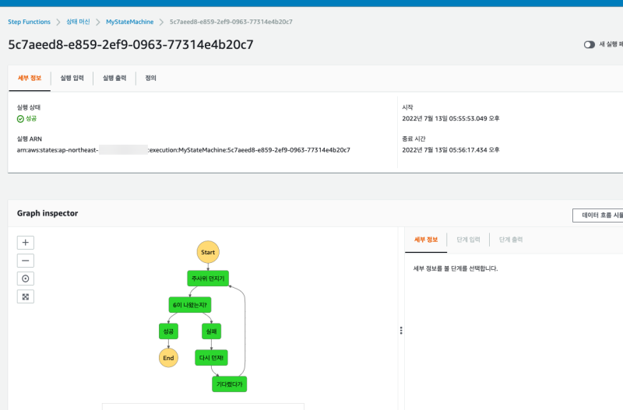Select the End node in graph
Viewport: 623px width, 410px height.
click(x=168, y=357)
